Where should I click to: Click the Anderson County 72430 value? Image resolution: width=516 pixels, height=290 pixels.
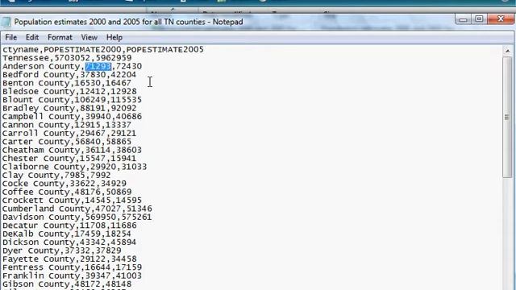[129, 66]
